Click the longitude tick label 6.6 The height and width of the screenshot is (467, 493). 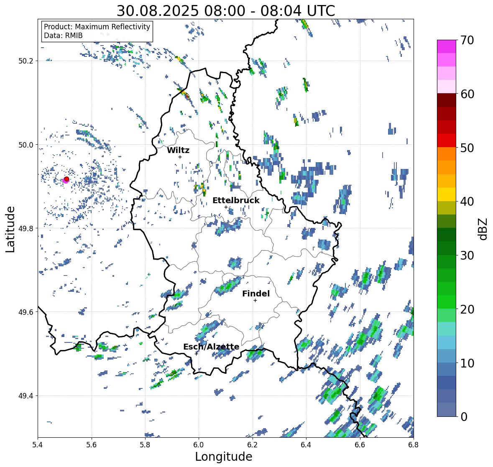pos(360,445)
